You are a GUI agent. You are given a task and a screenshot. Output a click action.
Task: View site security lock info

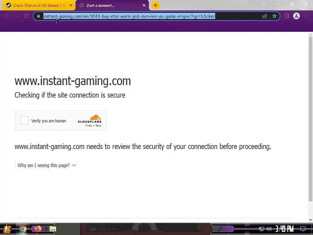[39, 16]
